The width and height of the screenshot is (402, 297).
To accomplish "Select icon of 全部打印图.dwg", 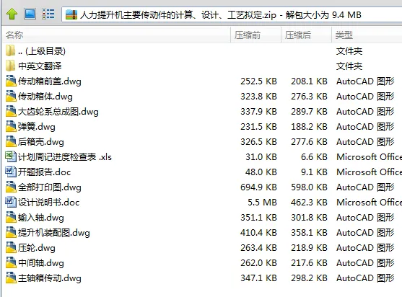I will (x=11, y=187).
